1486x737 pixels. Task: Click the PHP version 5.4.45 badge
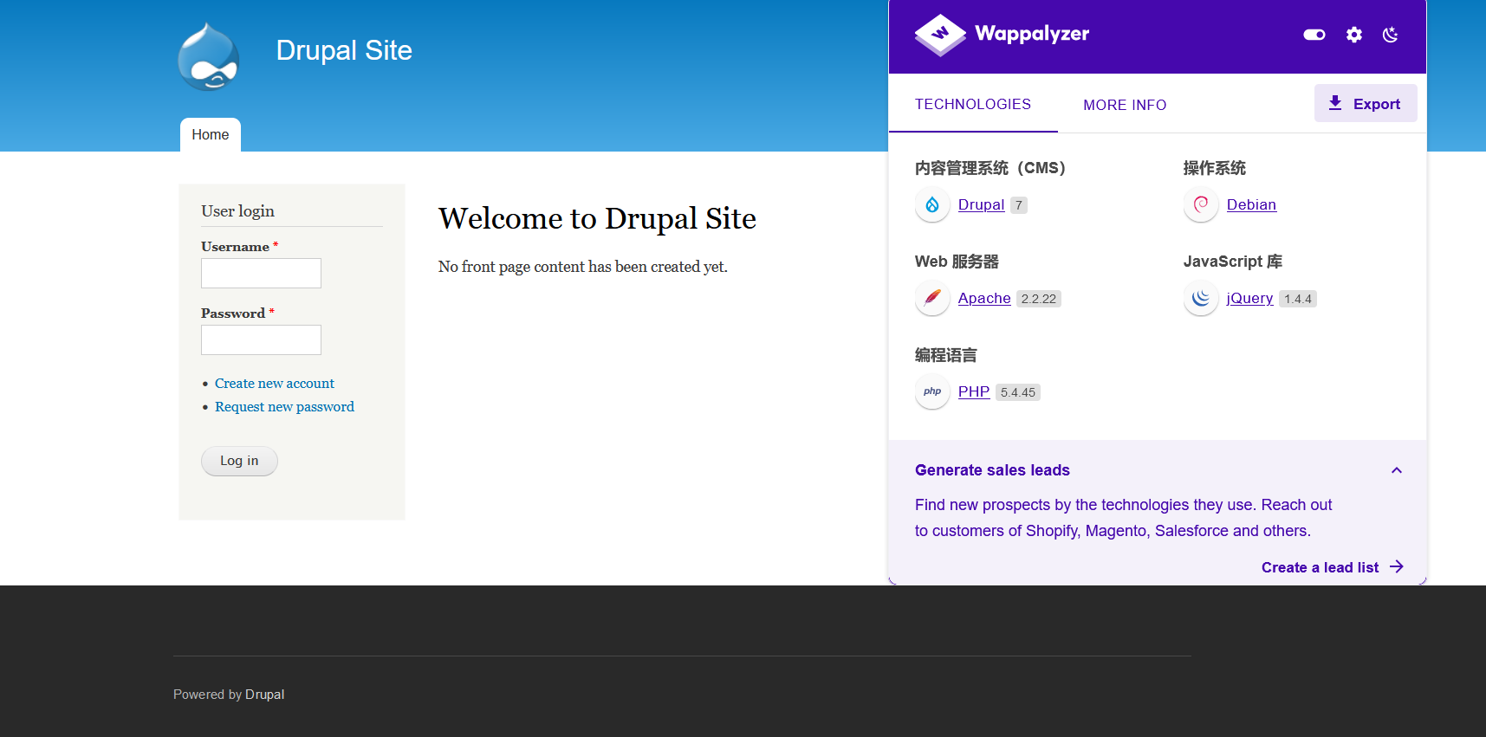[x=1018, y=392]
